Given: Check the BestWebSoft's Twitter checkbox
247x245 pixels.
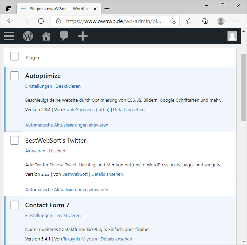Looking at the screenshot, I should click(14, 140).
